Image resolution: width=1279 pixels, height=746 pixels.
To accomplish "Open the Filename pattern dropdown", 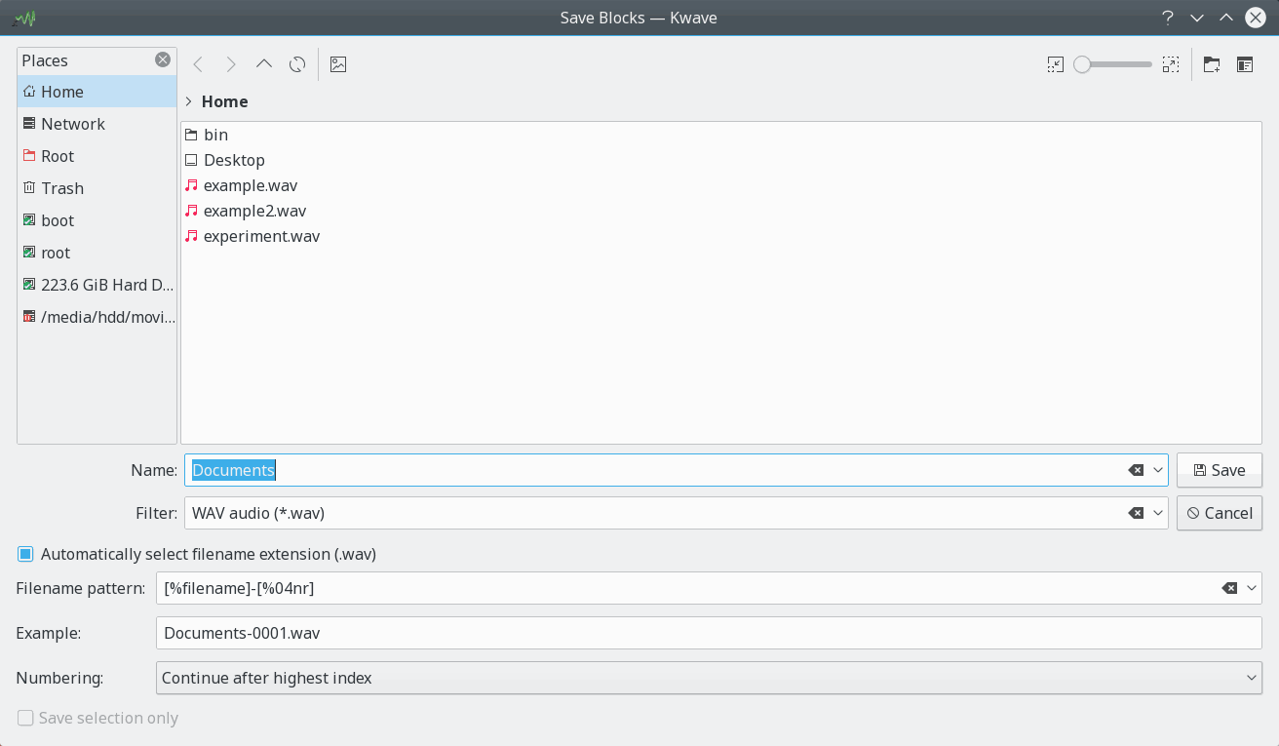I will click(1252, 588).
